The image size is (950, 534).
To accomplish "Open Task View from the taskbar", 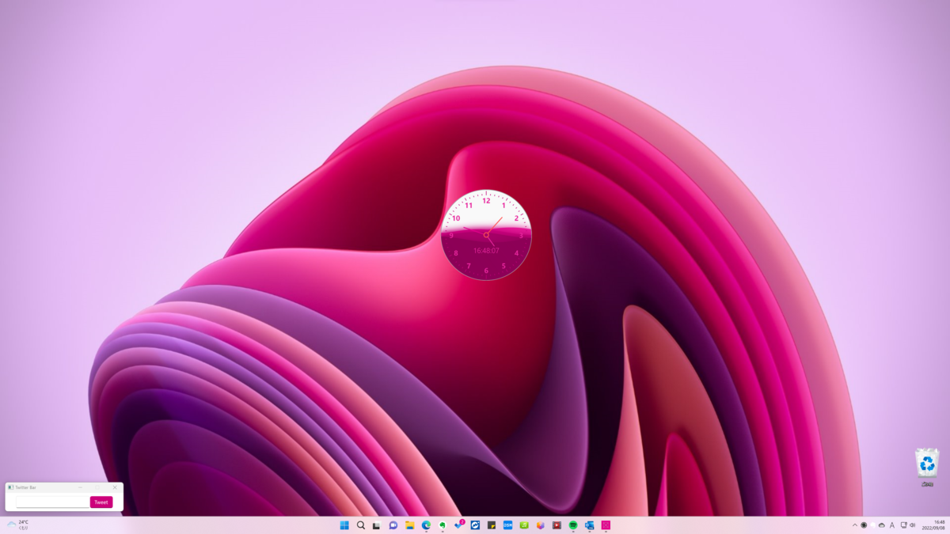I will tap(377, 525).
